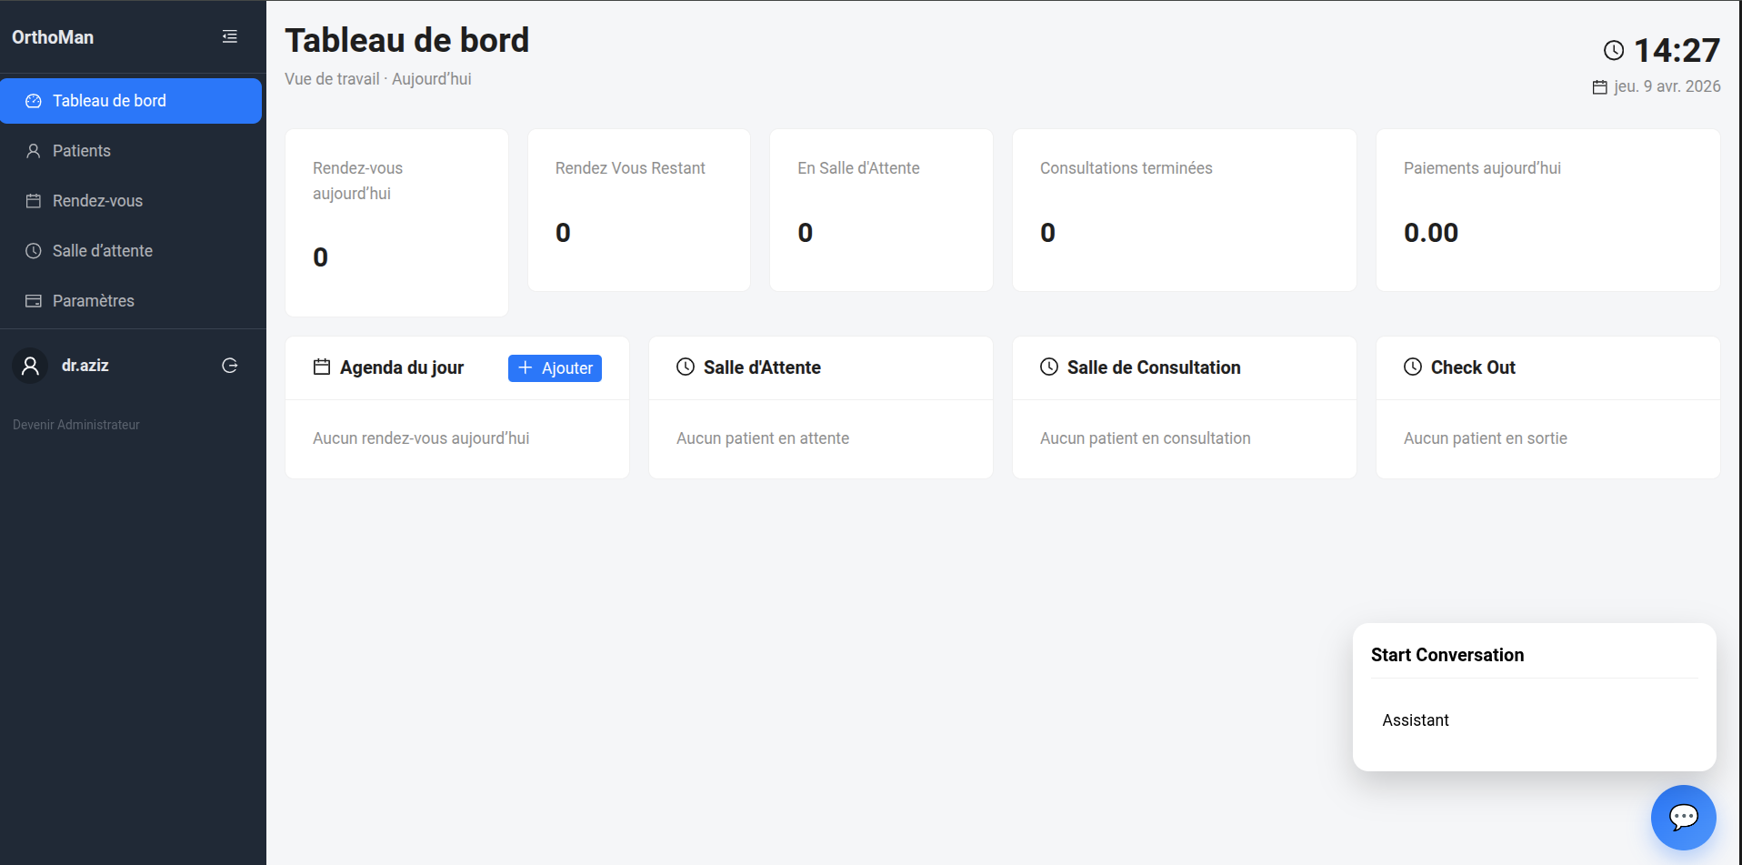Viewport: 1742px width, 865px height.
Task: Click the calendar icon beside jeu. 9 avr. 2026
Action: [x=1600, y=87]
